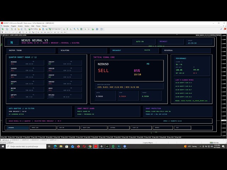Click the MARKET SCAN bottom panel button

[x=43, y=128]
